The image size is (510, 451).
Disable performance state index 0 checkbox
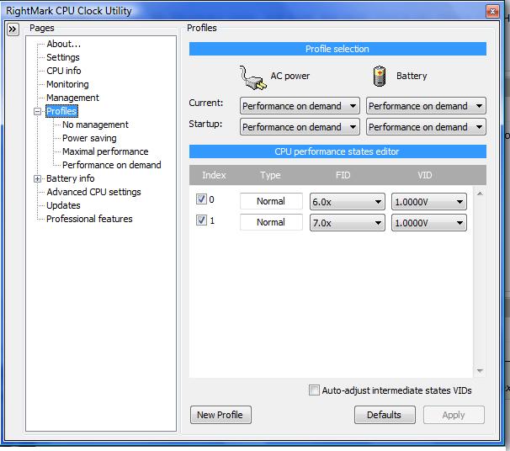[x=201, y=199]
